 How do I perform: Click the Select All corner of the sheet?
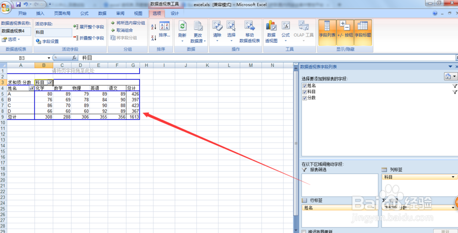pyautogui.click(x=3, y=65)
